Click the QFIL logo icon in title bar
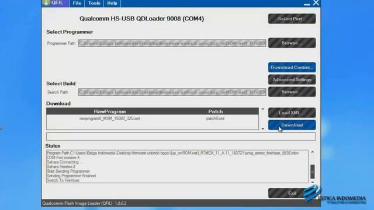The width and height of the screenshot is (374, 210). point(46,2)
